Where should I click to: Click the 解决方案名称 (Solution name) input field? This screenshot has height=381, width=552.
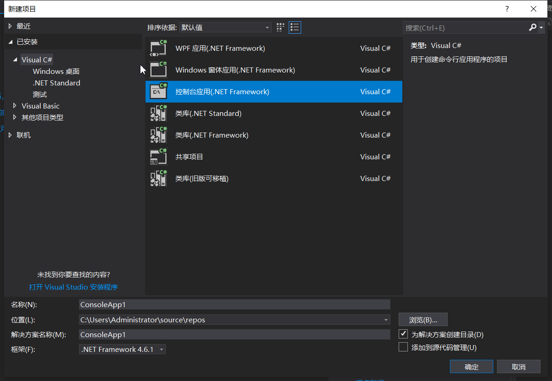235,334
